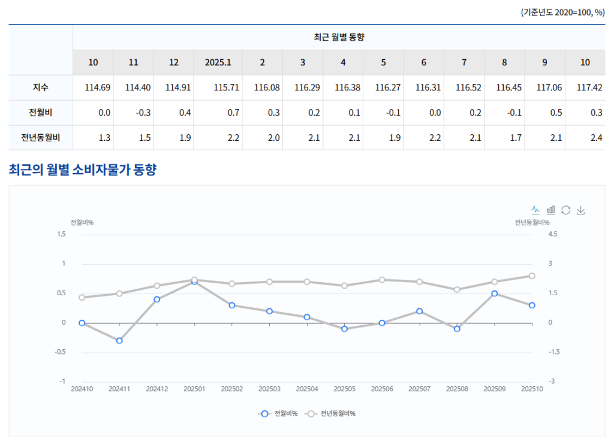
Task: Download chart as image
Action: pos(580,210)
